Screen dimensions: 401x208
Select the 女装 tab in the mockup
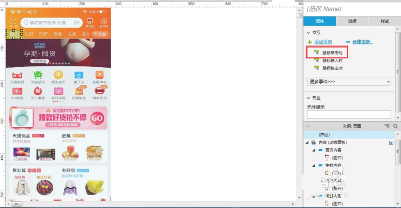(x=72, y=34)
